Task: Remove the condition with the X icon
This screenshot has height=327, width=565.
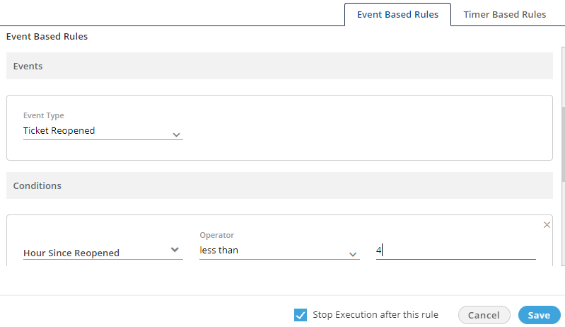Action: 547,225
